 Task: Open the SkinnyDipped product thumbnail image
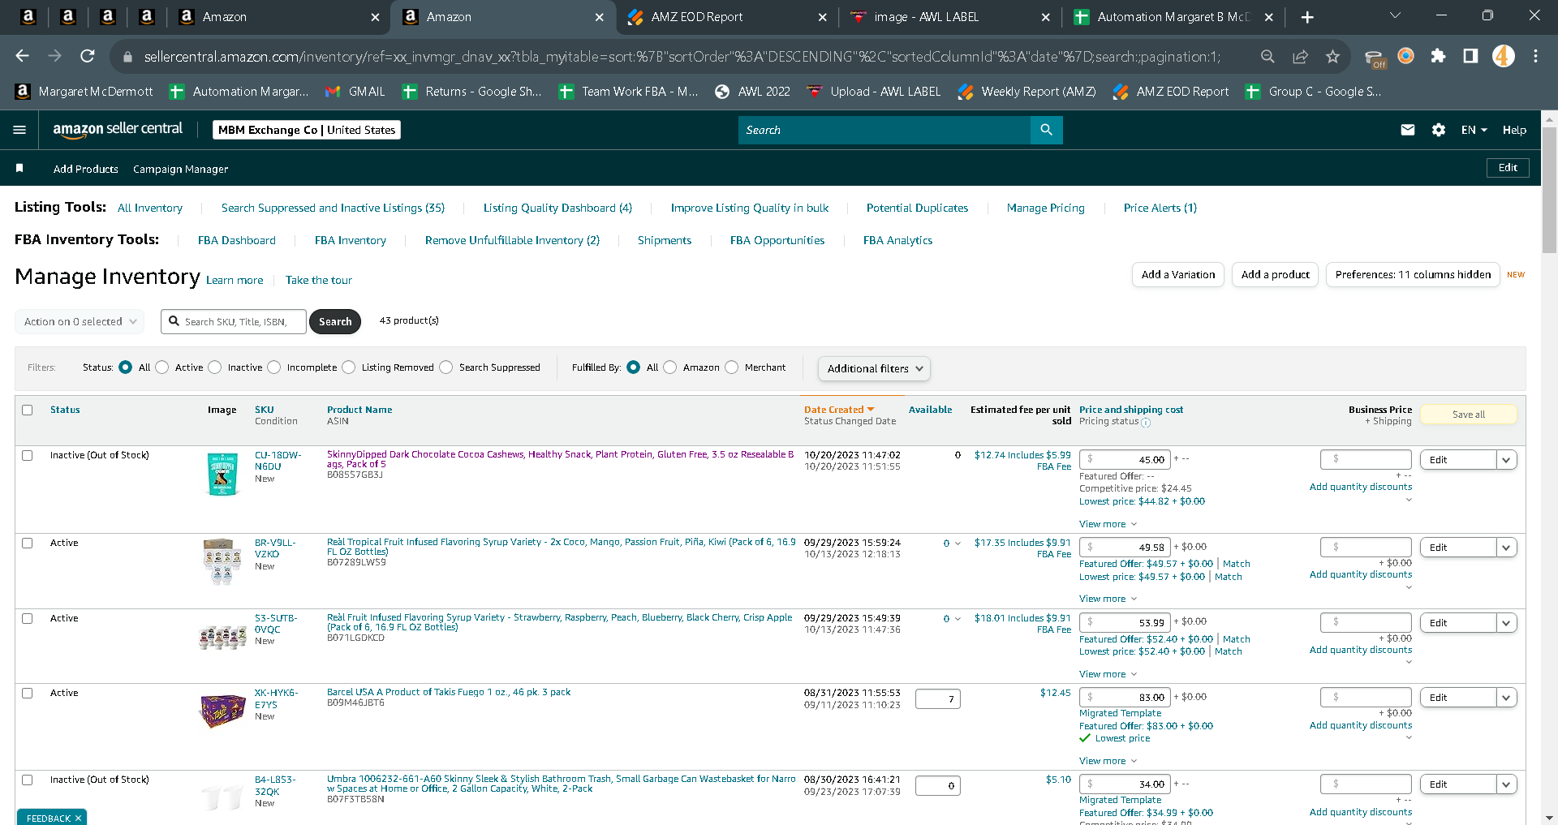222,474
